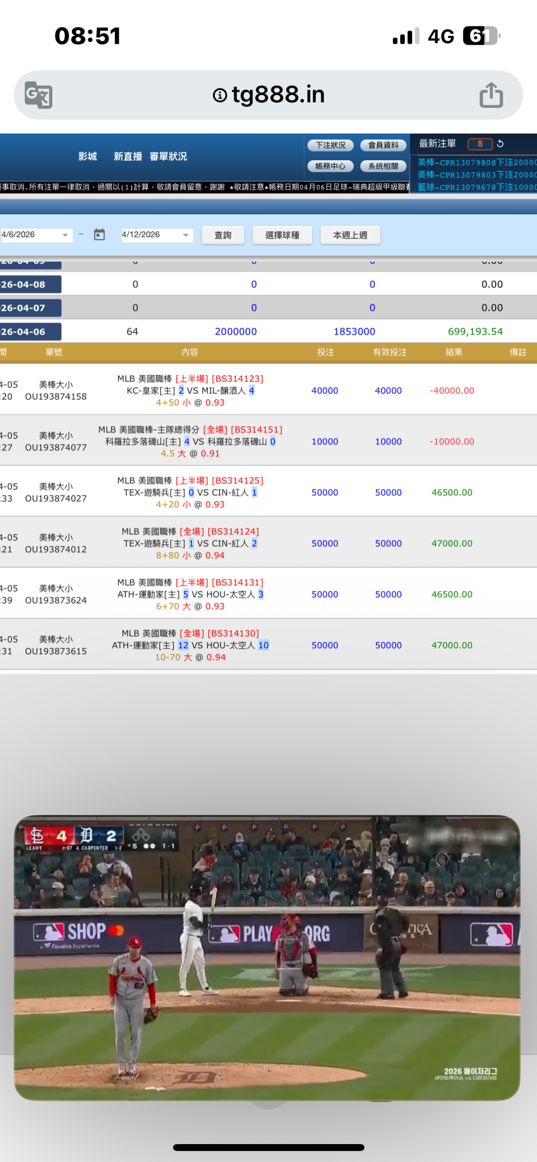Tap the site info icon before tg888.in

click(x=220, y=95)
